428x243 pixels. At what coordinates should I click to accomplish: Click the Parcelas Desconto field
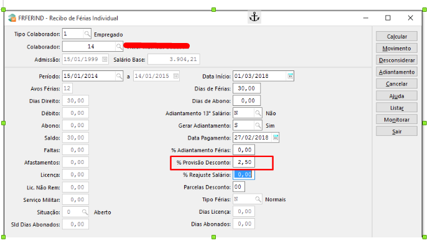[x=239, y=187]
